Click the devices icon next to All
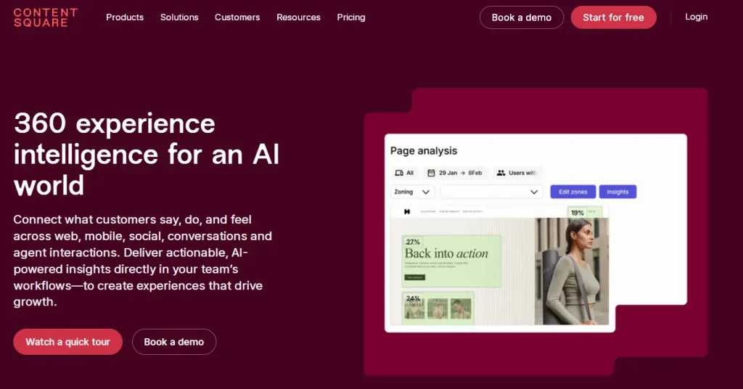Image resolution: width=743 pixels, height=389 pixels. coord(399,173)
